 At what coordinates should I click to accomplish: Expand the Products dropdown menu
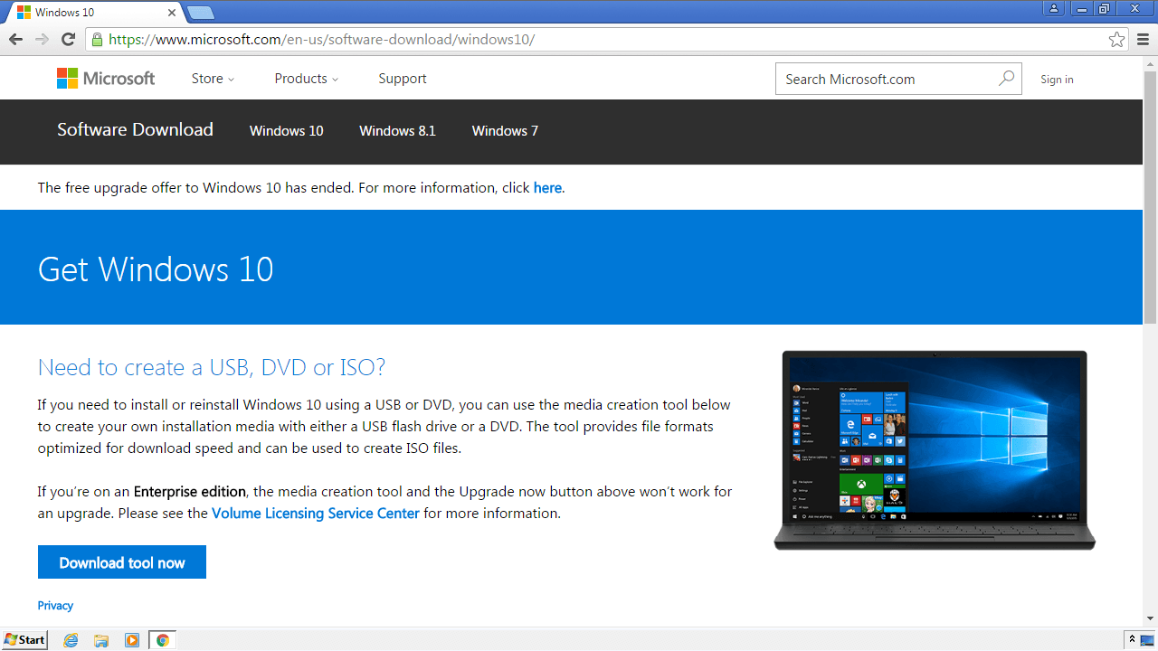tap(307, 79)
